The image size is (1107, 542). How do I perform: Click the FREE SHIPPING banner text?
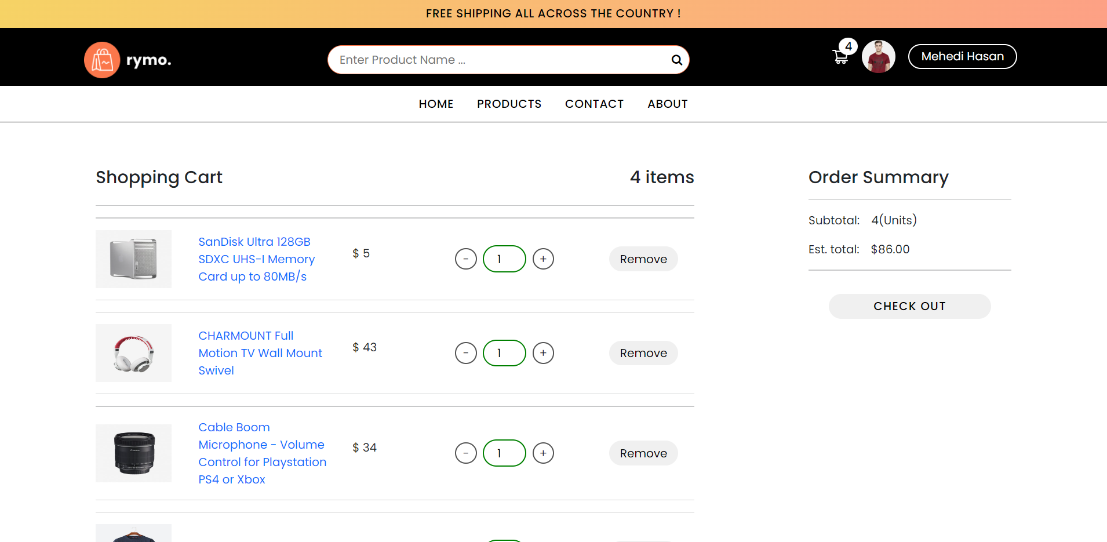click(x=553, y=13)
